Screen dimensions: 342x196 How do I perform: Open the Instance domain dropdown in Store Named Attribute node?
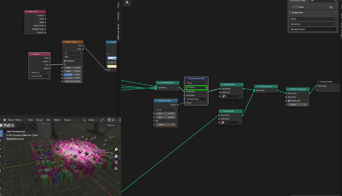pyautogui.click(x=196, y=87)
